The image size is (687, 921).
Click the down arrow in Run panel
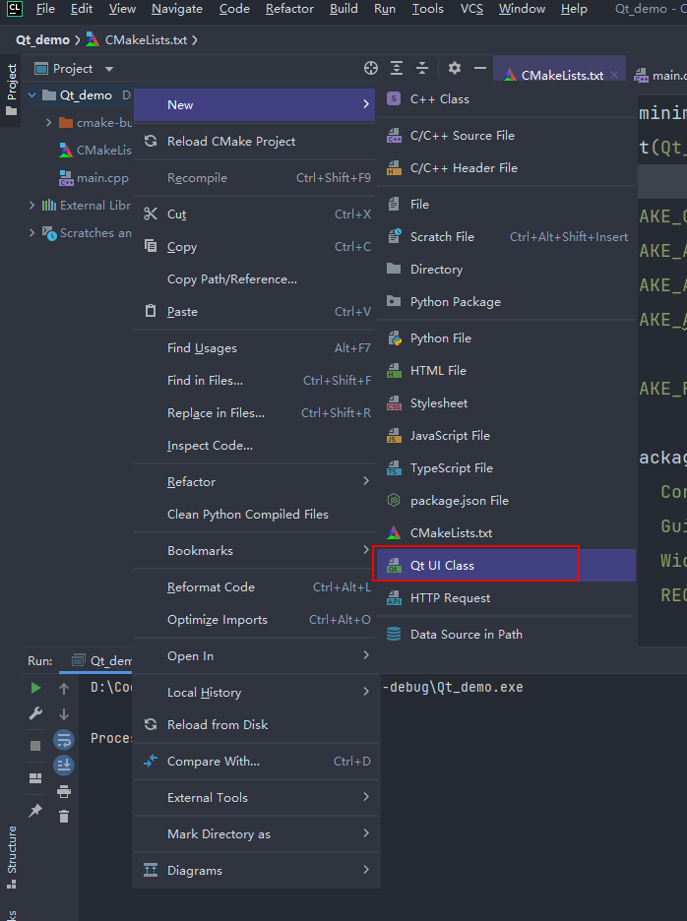[x=64, y=714]
